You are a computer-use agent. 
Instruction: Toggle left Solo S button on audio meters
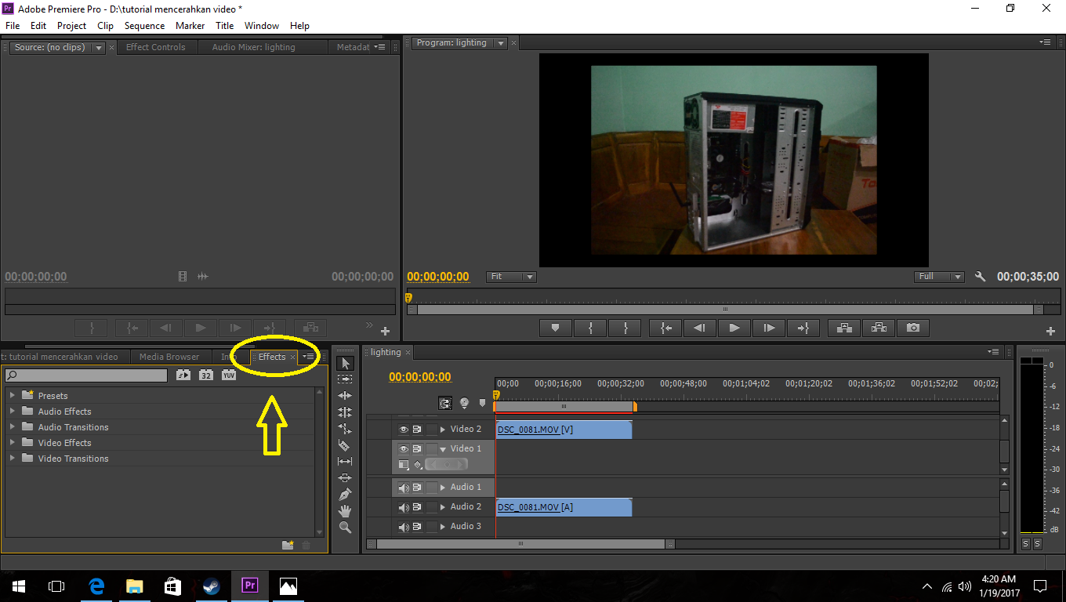(1025, 544)
